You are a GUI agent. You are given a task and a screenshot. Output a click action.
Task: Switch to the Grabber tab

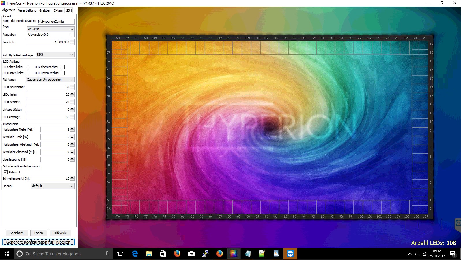tap(45, 10)
